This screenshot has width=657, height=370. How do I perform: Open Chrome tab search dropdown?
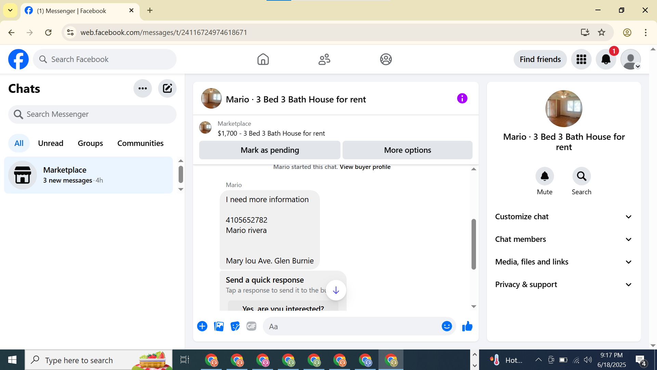[10, 10]
